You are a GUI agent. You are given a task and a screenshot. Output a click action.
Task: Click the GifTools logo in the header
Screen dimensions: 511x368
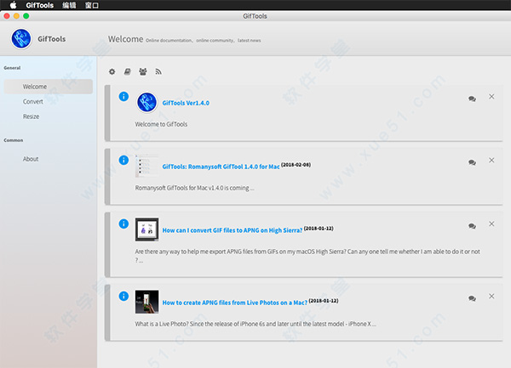coord(21,39)
